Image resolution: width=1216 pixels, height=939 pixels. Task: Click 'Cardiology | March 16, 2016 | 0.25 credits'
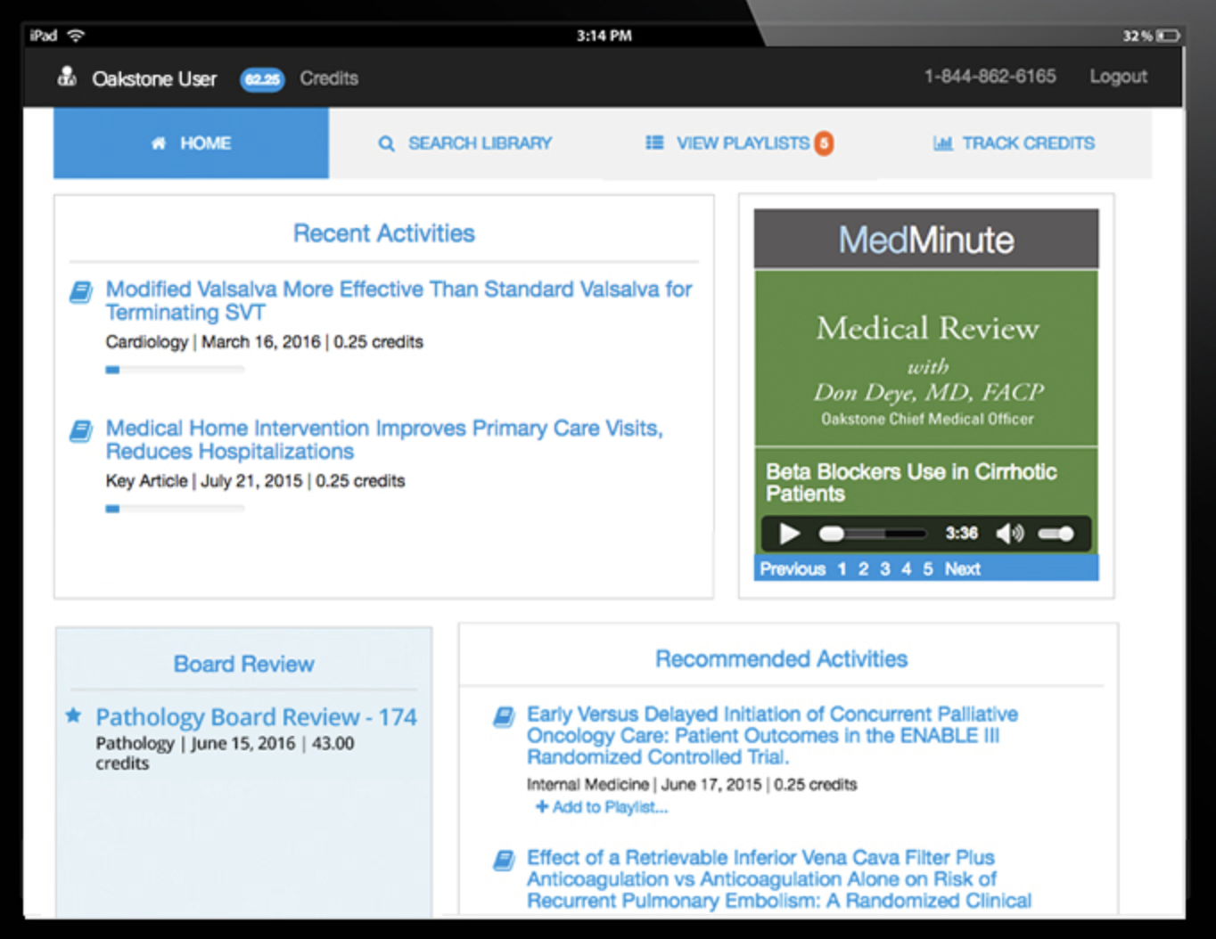point(264,342)
